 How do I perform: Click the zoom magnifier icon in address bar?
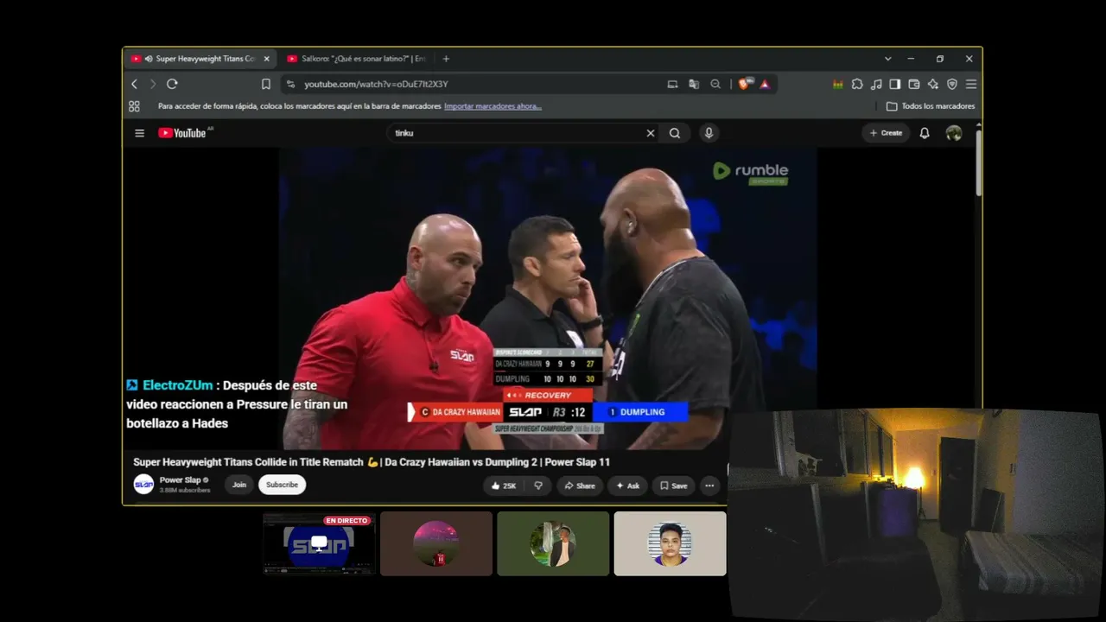[715, 84]
